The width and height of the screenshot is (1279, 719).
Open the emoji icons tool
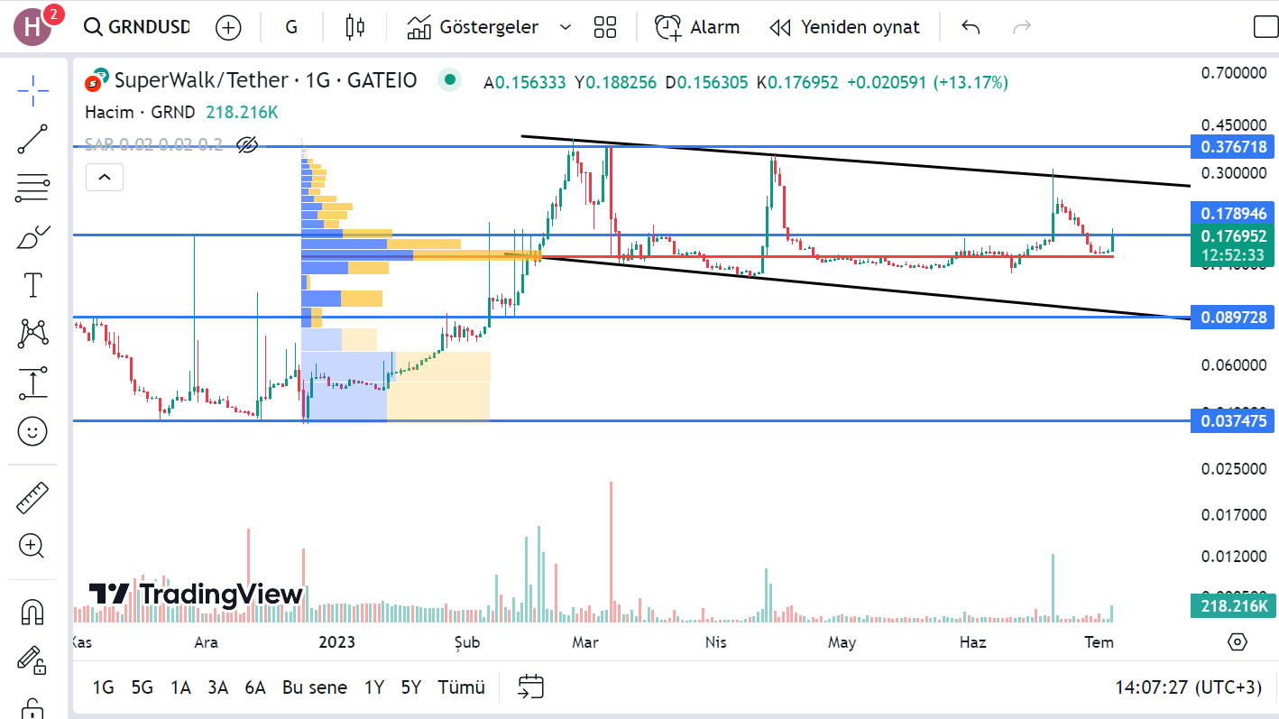[32, 432]
